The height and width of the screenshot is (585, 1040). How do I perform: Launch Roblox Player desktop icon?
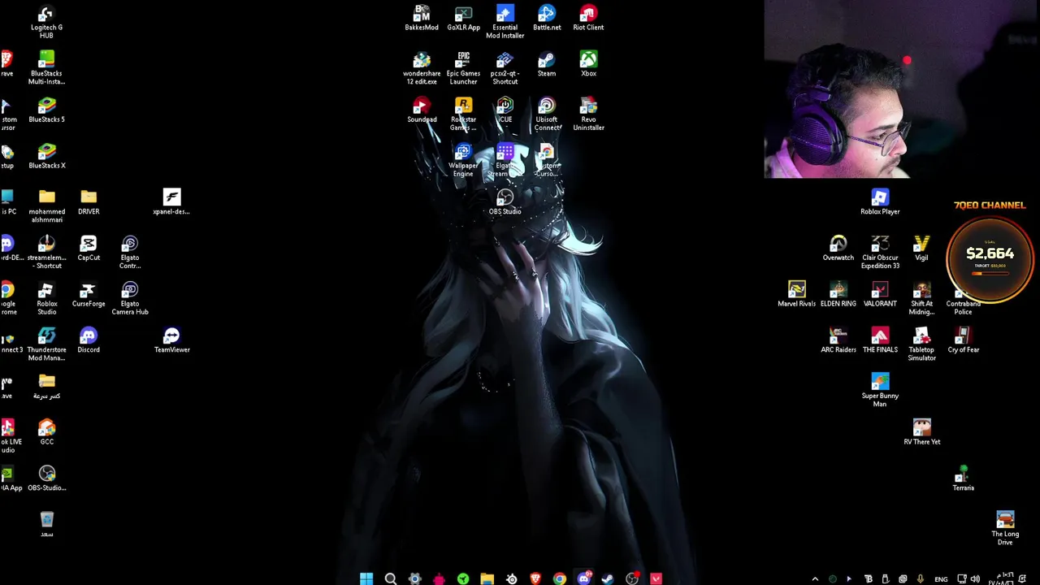880,202
